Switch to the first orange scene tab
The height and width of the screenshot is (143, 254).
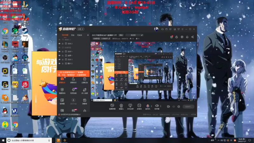point(65,35)
